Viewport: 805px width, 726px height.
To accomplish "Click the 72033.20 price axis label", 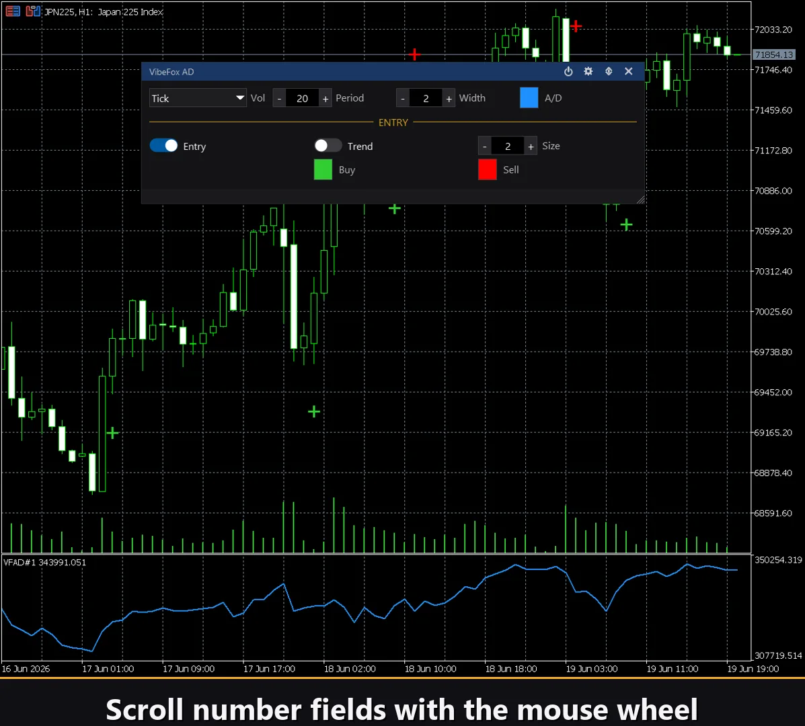I will pos(773,30).
